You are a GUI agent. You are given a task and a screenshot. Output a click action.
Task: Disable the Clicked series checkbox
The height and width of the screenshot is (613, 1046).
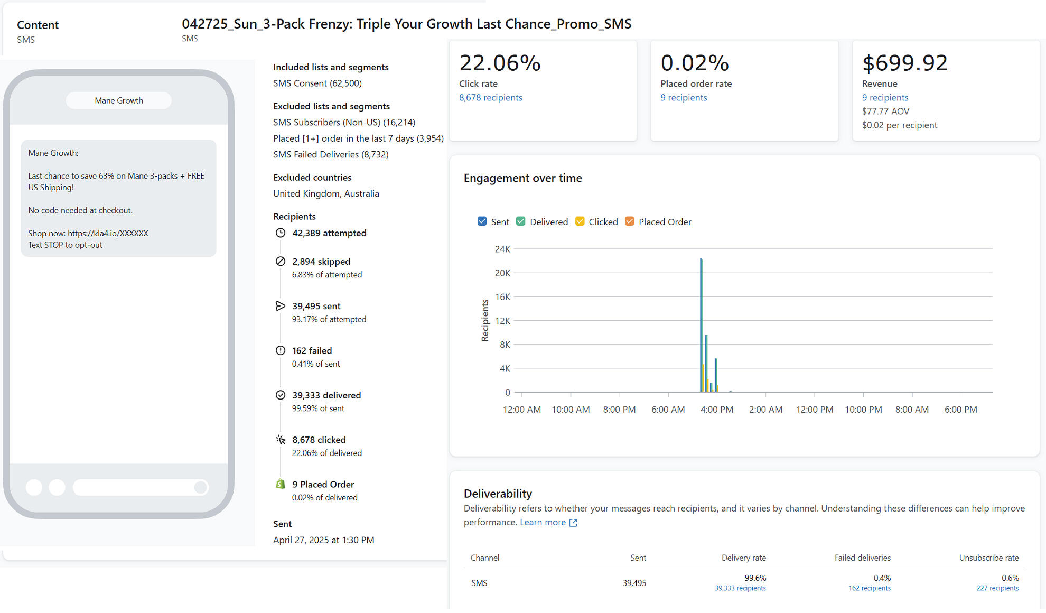580,221
